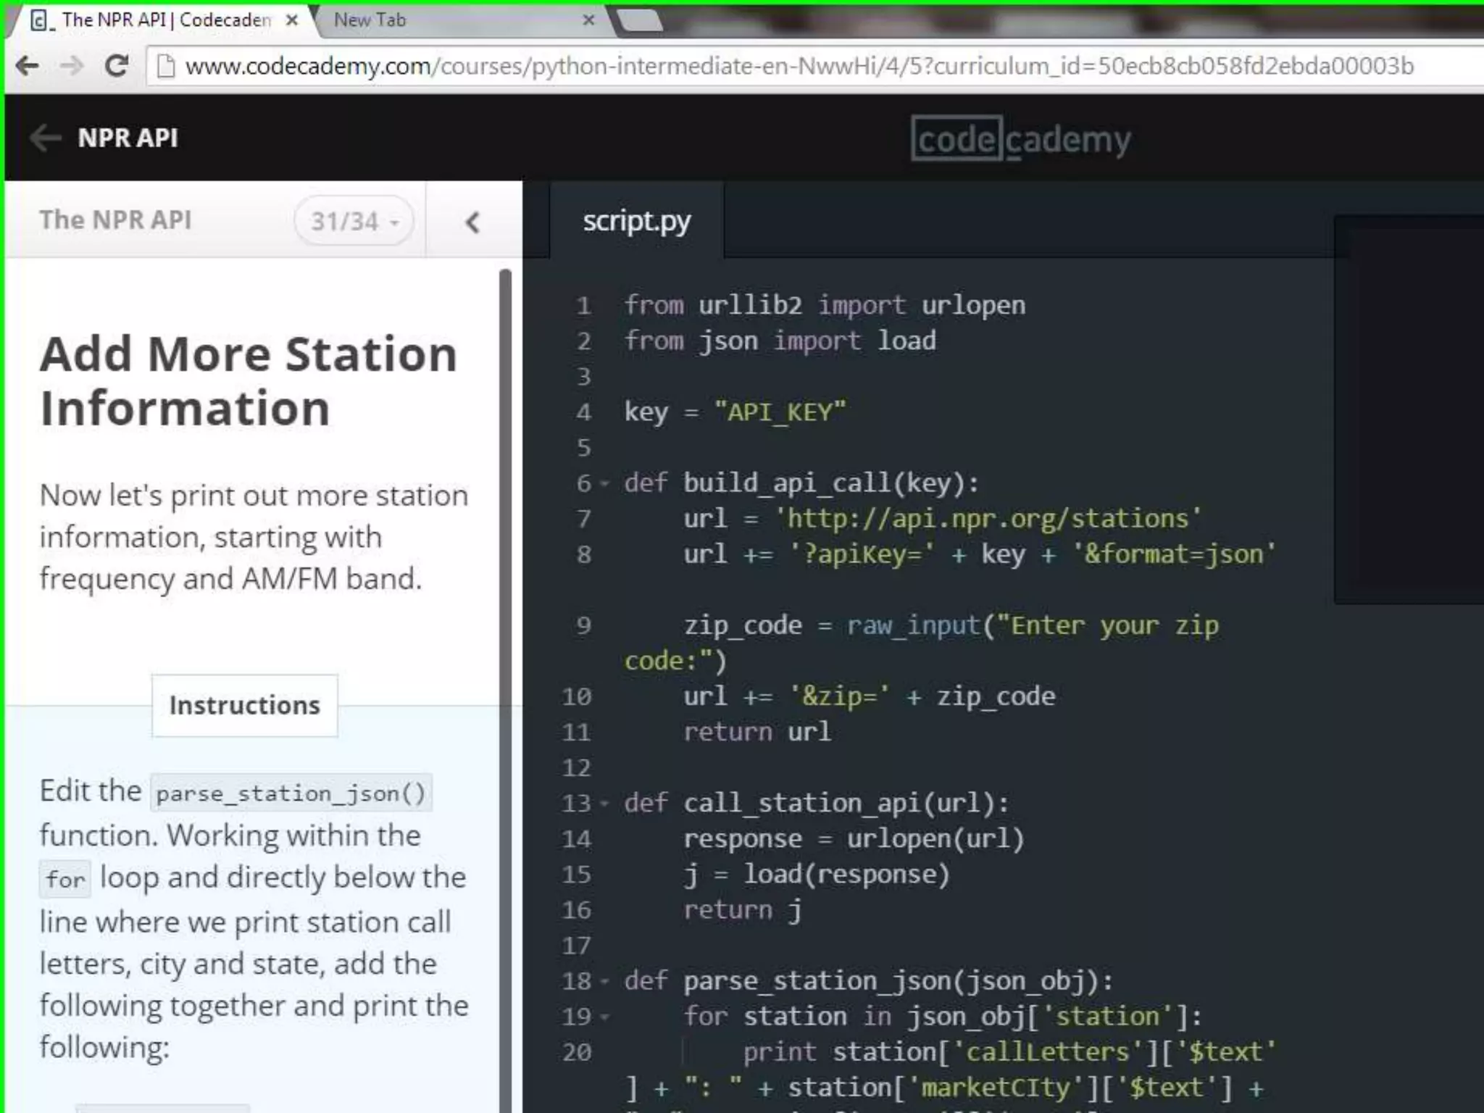Viewport: 1484px width, 1113px height.
Task: Click the '&zip=' string on line 10
Action: pyautogui.click(x=839, y=696)
